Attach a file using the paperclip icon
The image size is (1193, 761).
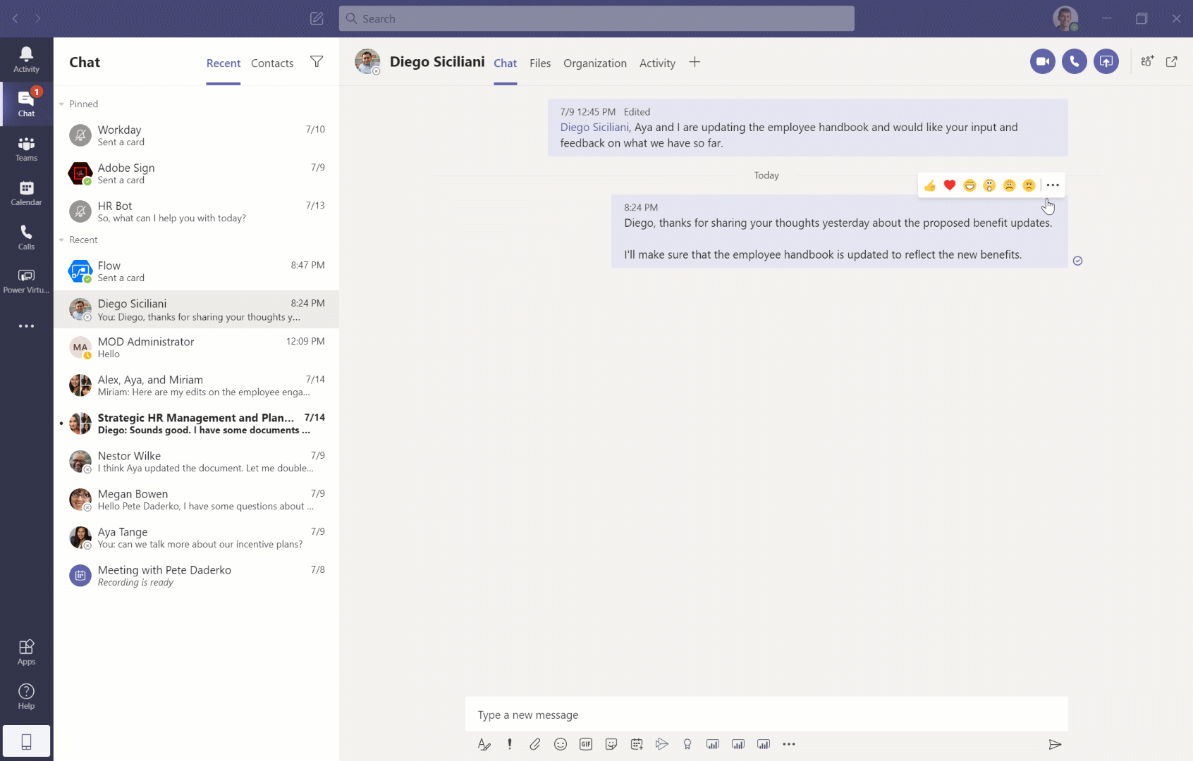pyautogui.click(x=535, y=744)
